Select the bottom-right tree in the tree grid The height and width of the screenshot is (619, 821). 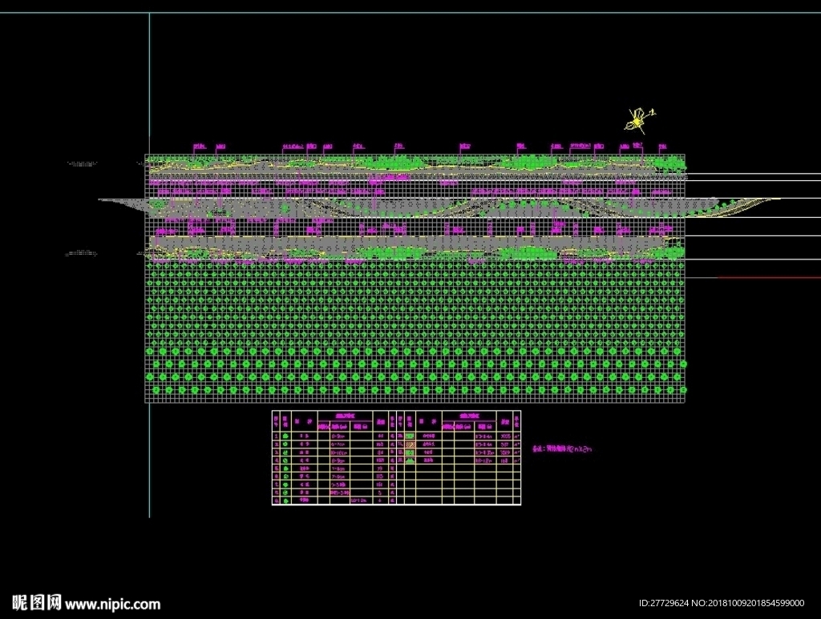tap(683, 389)
